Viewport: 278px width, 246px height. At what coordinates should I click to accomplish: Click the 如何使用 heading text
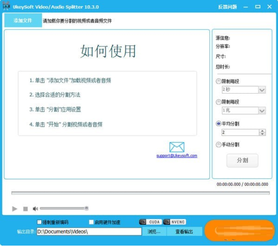click(108, 51)
